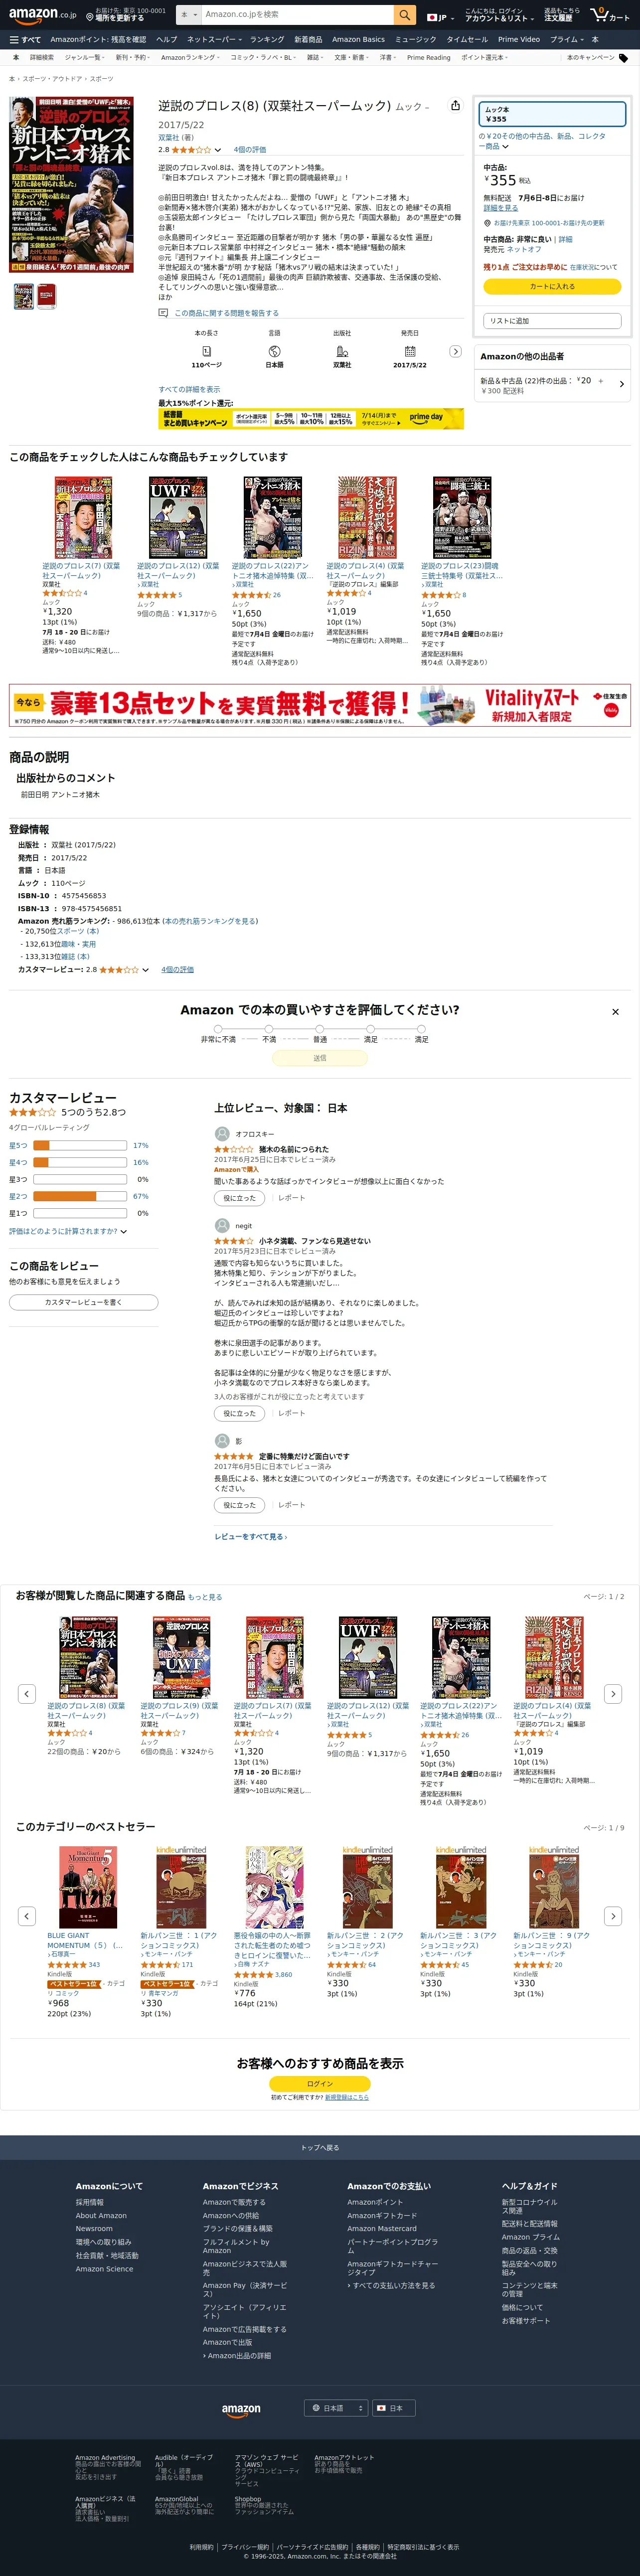Expand the customer review stars chevron in 登録情報
Image resolution: width=640 pixels, height=2576 pixels.
coord(145,970)
